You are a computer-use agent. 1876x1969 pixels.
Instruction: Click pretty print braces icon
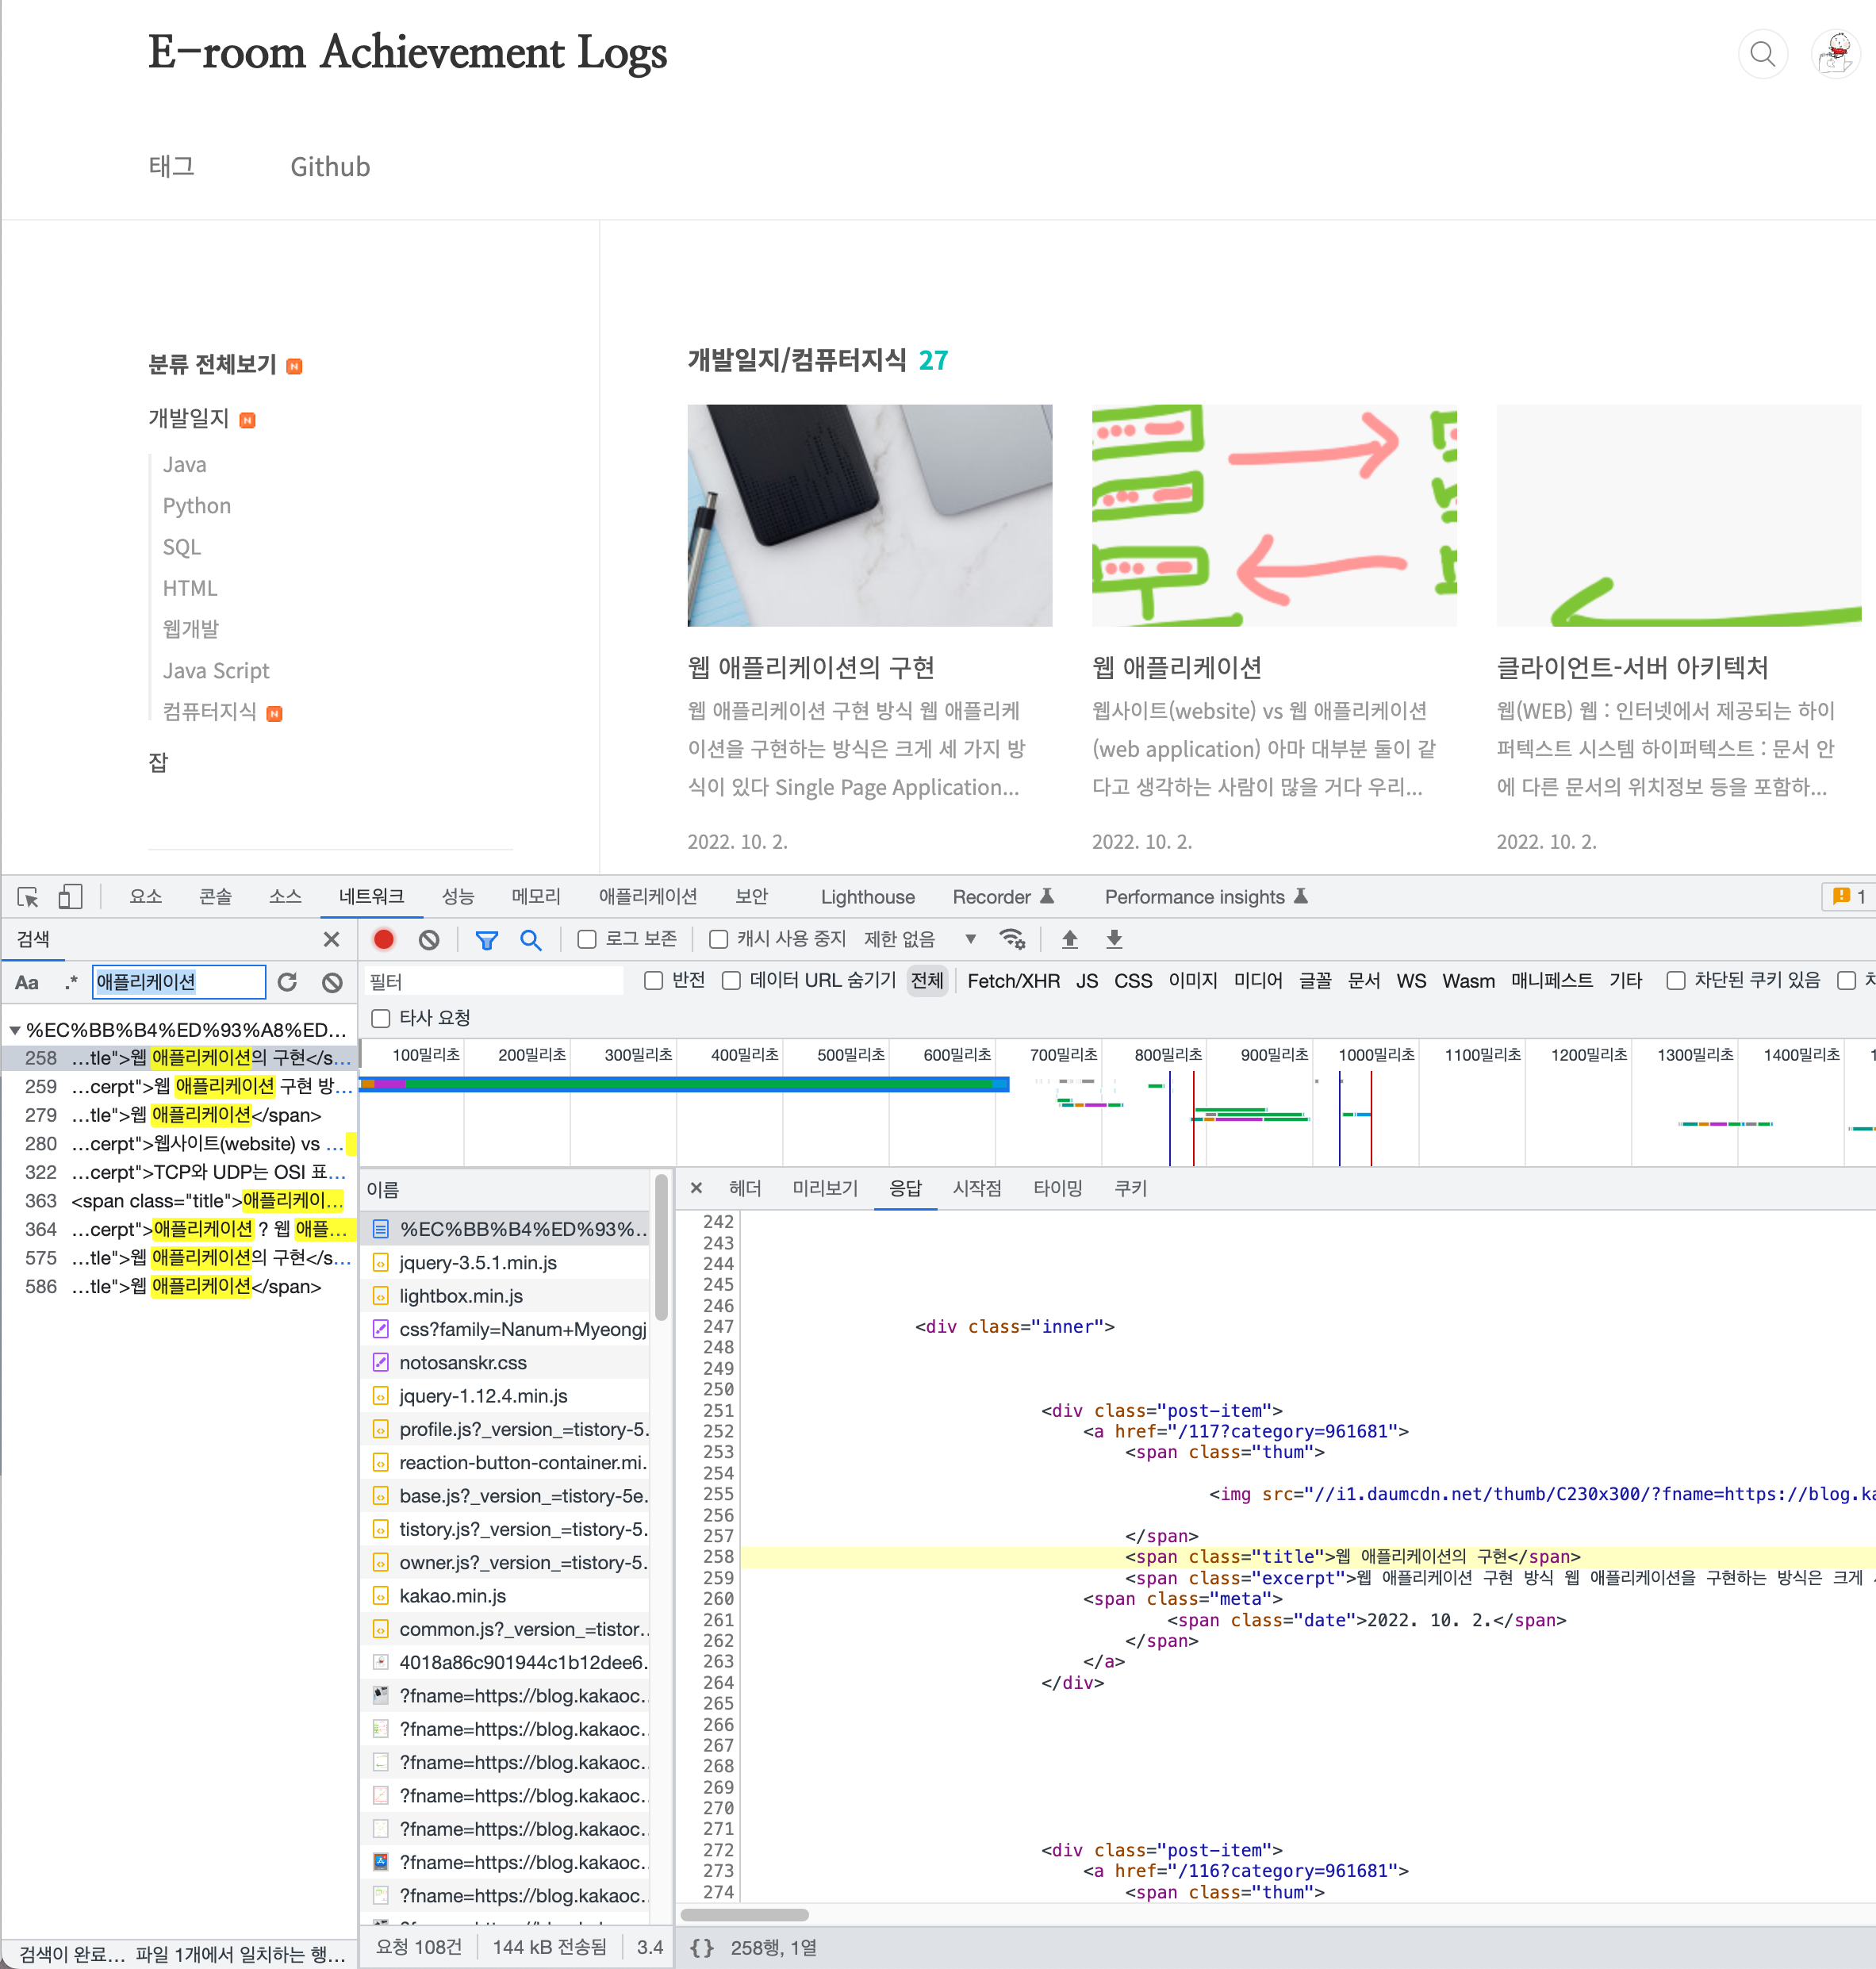tap(702, 1947)
